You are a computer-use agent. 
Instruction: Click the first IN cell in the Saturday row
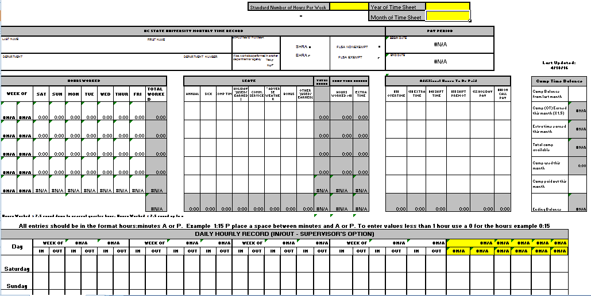[41, 264]
